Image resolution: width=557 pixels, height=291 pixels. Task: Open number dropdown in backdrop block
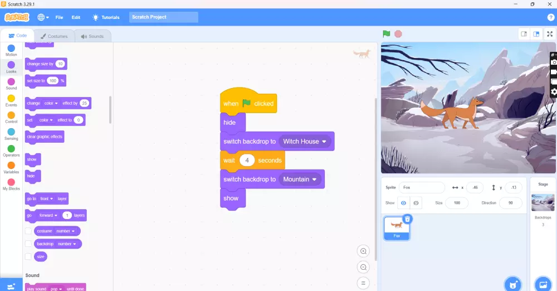click(x=67, y=244)
